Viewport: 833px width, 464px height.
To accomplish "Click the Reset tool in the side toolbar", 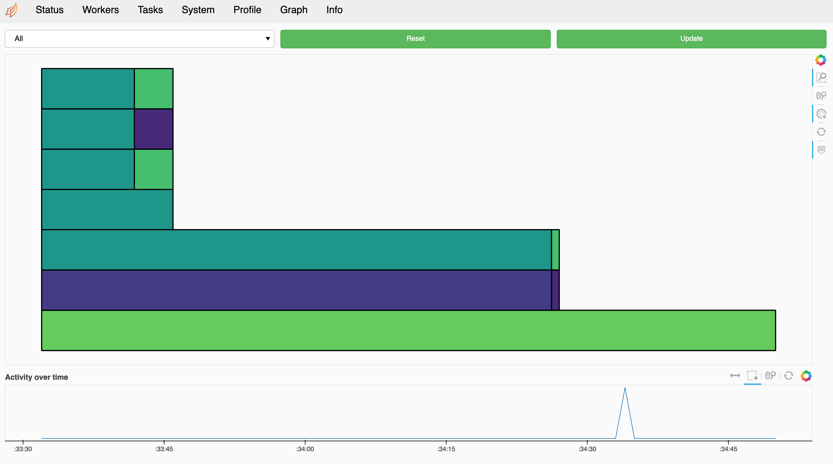I will pos(821,132).
